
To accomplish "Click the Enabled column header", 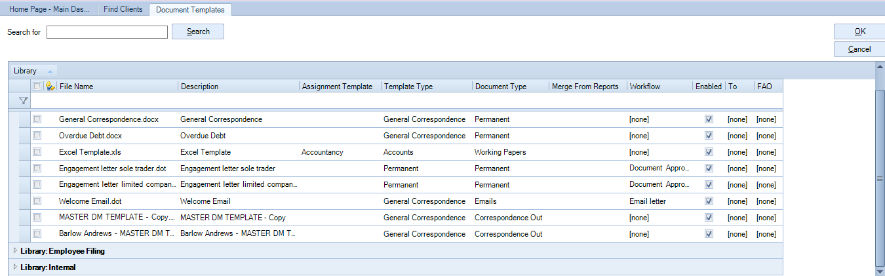I will tap(709, 86).
